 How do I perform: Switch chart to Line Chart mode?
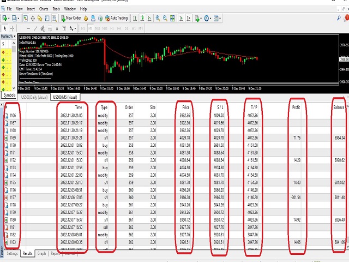(x=149, y=18)
